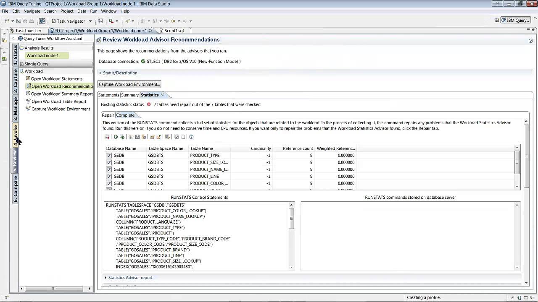Sort by Table Name column header

point(209,148)
